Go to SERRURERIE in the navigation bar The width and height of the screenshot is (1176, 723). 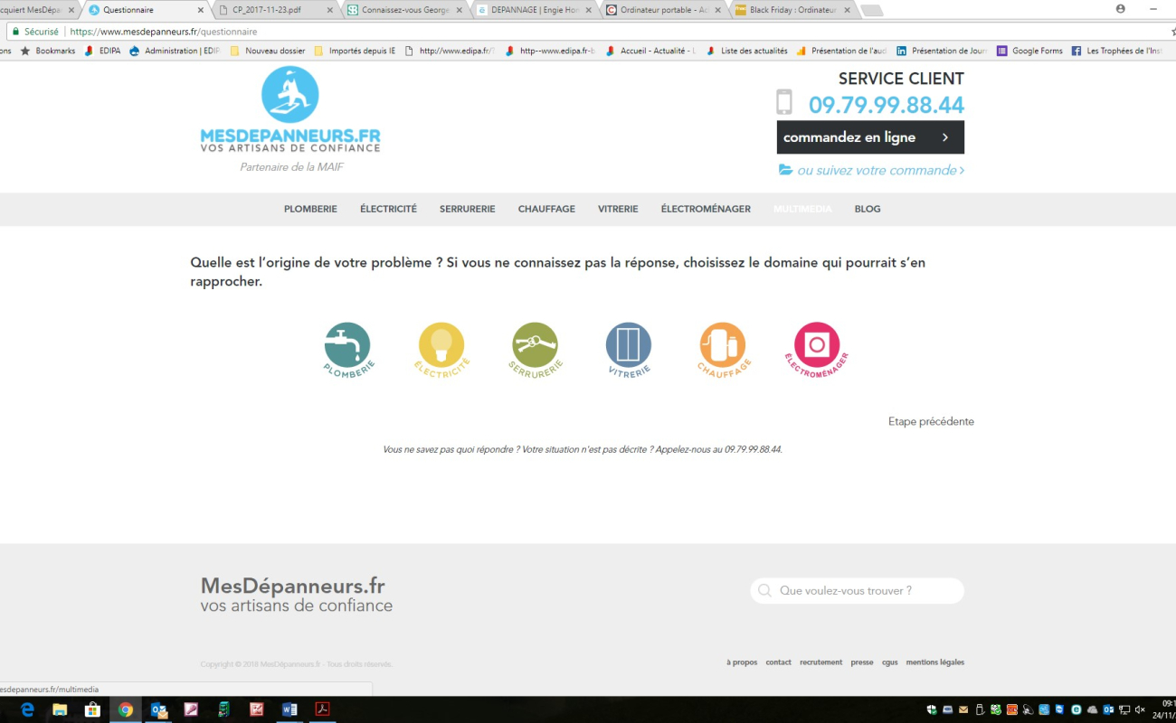[x=467, y=209]
